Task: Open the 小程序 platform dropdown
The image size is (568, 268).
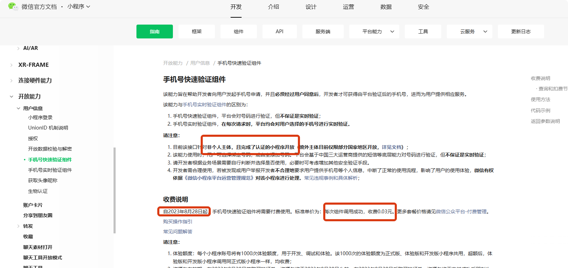Action: [79, 7]
